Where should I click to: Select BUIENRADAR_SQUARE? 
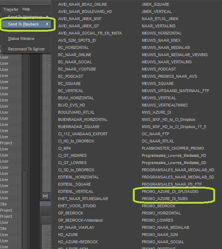[x=79, y=127]
